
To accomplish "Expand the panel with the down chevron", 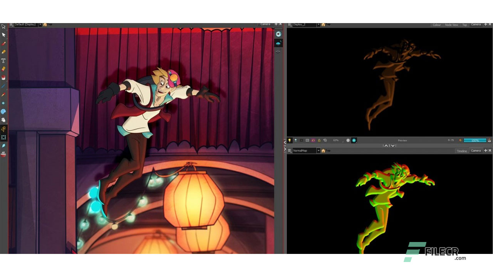I will click(392, 146).
